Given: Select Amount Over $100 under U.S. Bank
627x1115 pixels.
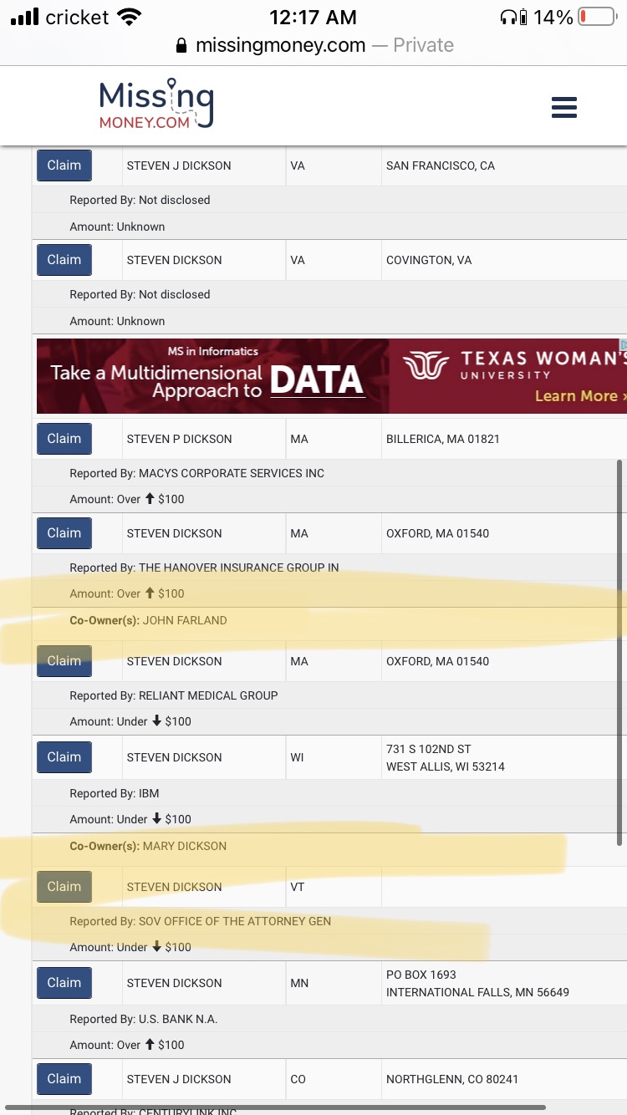Looking at the screenshot, I should pyautogui.click(x=127, y=1045).
